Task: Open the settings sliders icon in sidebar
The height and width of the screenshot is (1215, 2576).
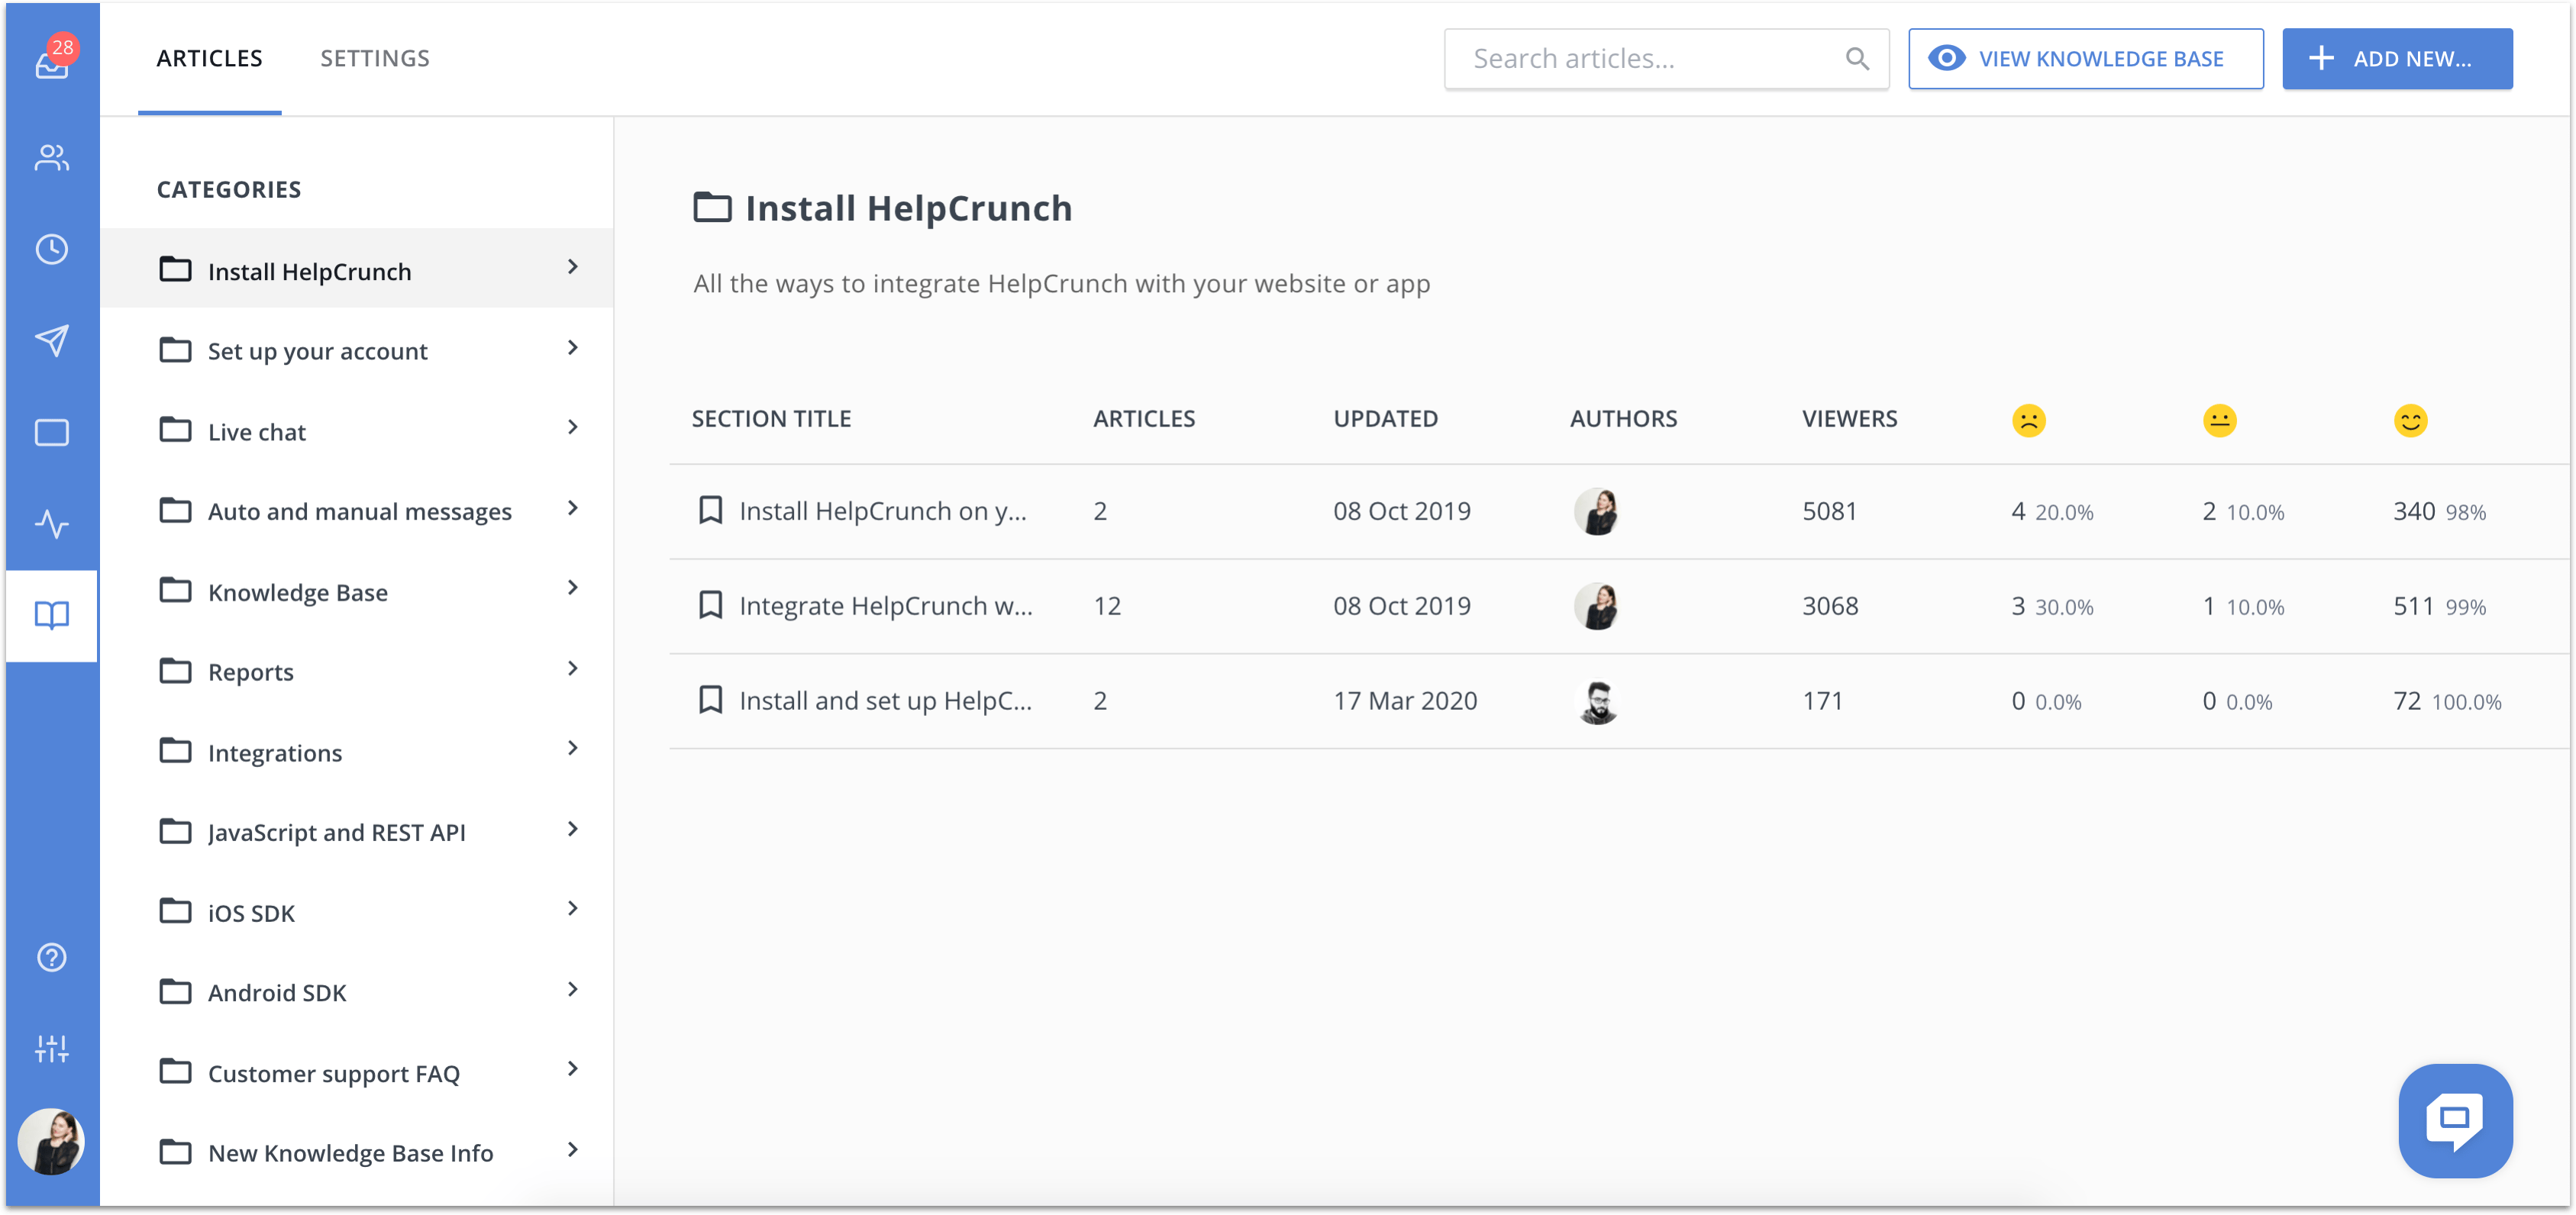Action: pos(52,1049)
